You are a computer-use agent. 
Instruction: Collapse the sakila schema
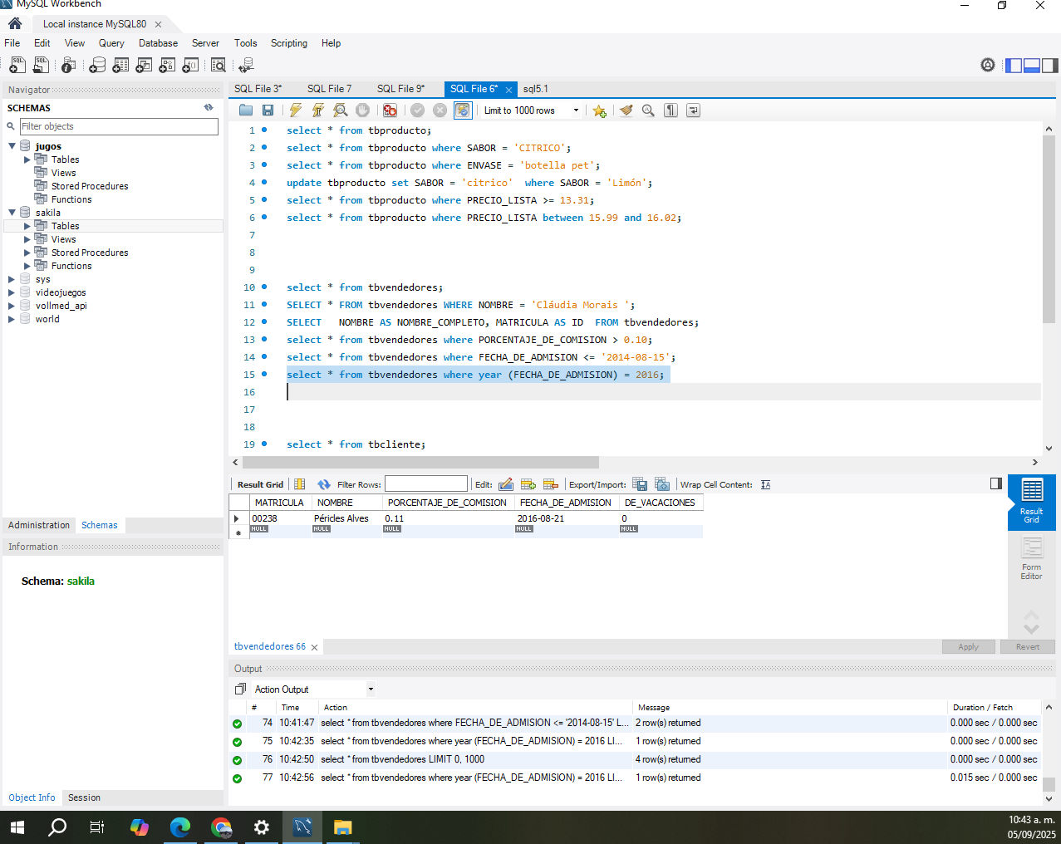[12, 213]
